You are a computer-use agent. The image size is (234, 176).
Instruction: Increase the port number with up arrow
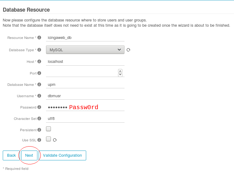120,71
